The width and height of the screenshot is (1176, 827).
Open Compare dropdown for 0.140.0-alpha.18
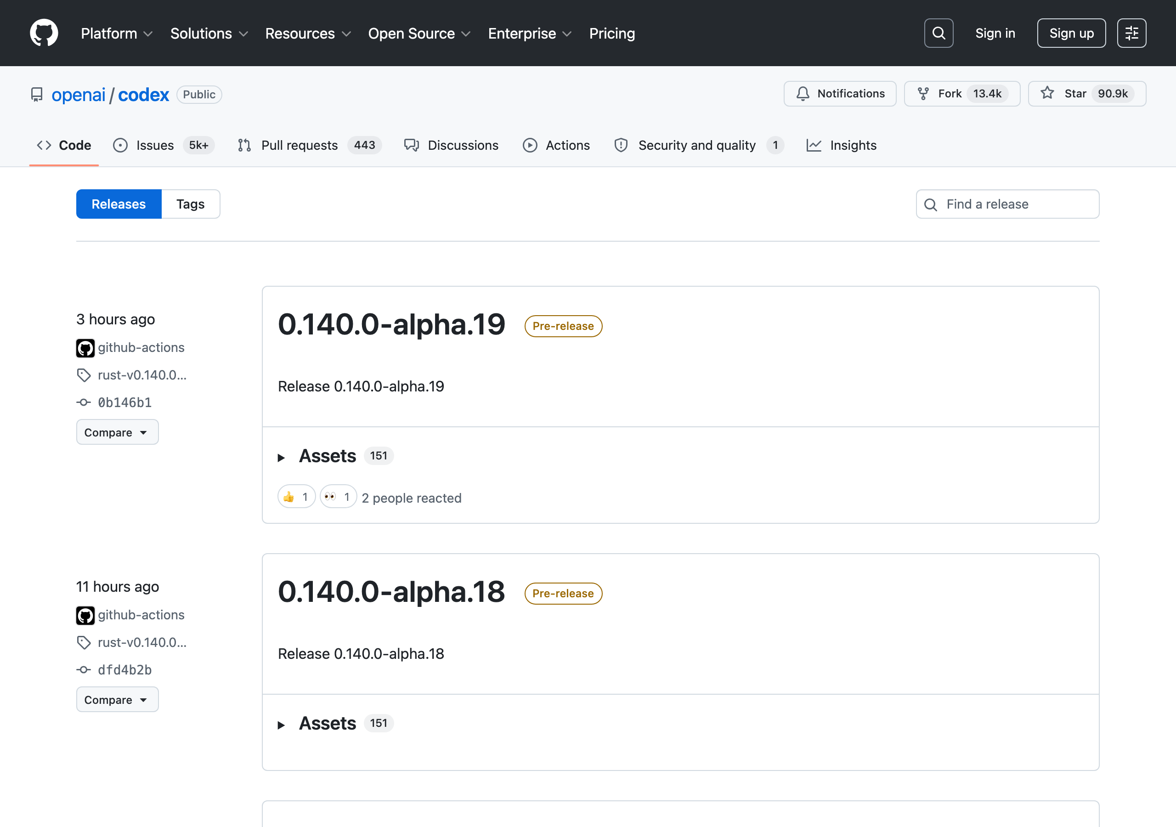(117, 700)
